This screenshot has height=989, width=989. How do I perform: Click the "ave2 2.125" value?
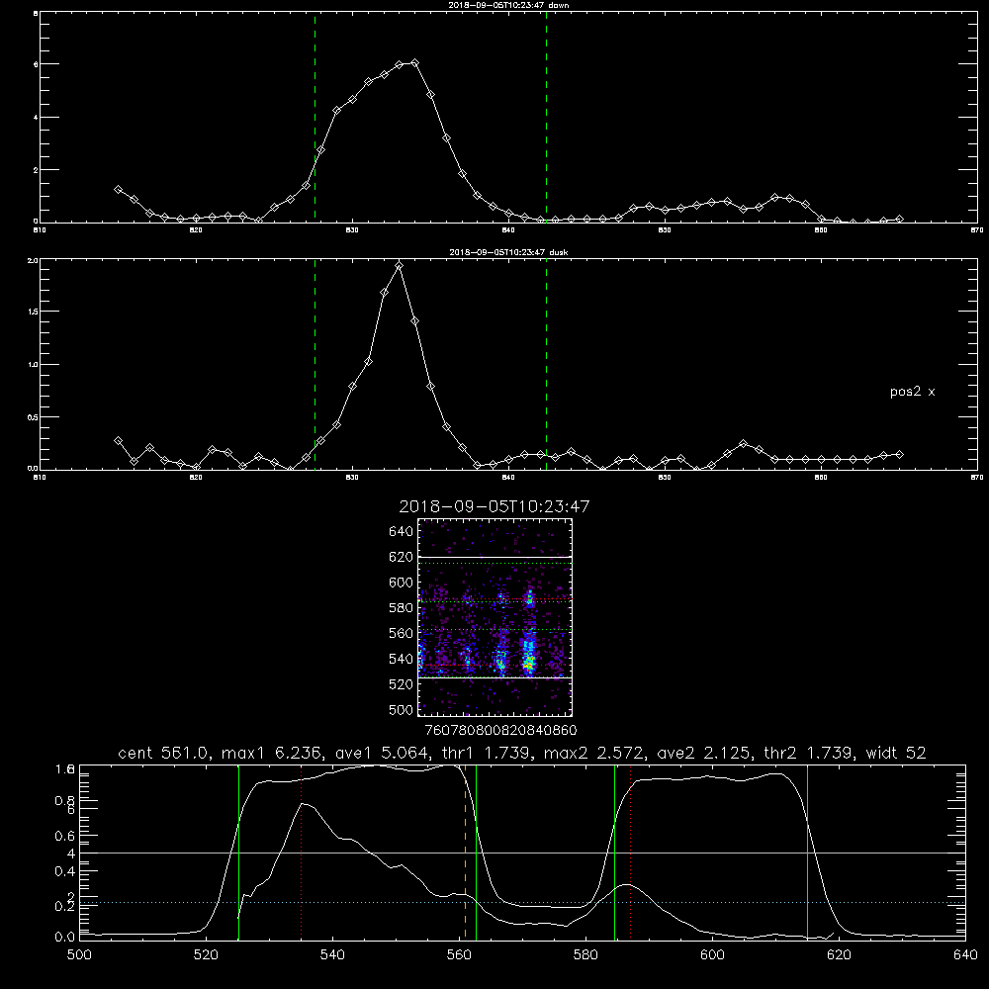click(705, 753)
